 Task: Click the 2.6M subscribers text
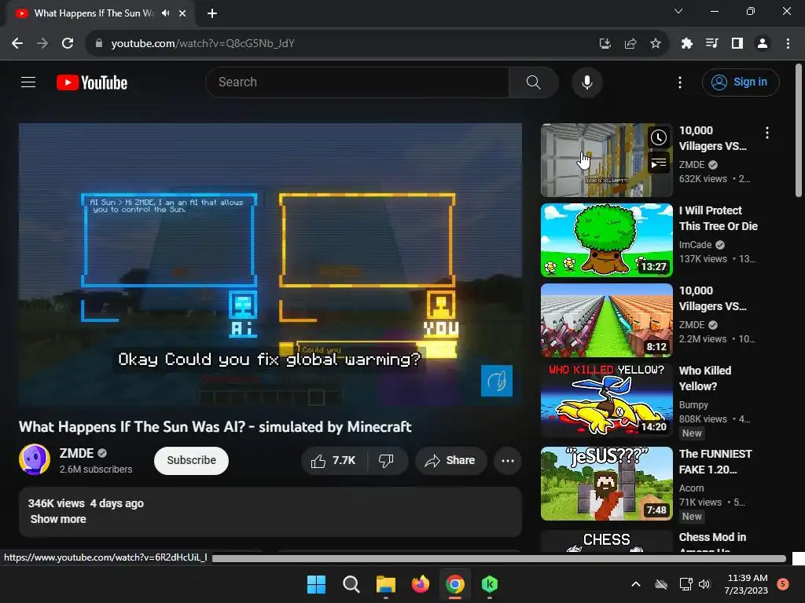coord(95,470)
